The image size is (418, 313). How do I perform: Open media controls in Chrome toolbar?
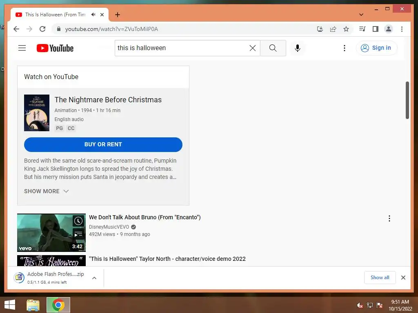pyautogui.click(x=362, y=29)
